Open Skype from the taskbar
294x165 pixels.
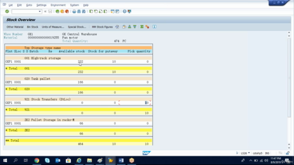click(47, 160)
